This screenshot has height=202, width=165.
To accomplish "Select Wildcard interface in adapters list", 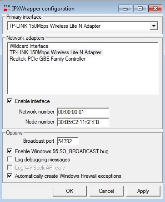I will tap(29, 46).
